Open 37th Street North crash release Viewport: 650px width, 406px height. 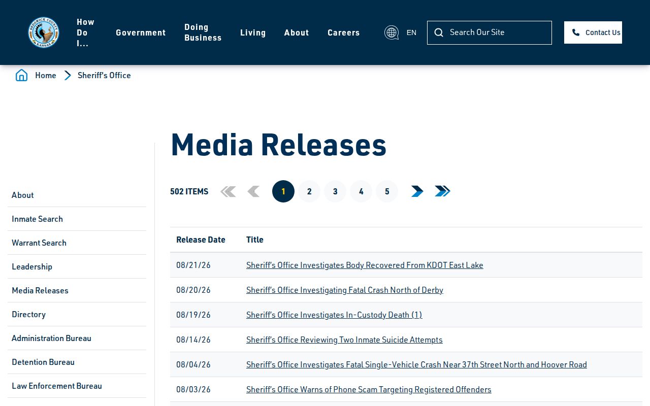tap(416, 364)
